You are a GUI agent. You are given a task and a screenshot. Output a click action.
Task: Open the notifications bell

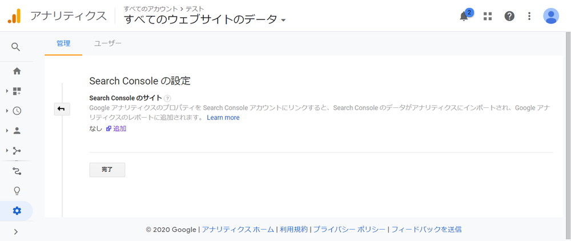pyautogui.click(x=464, y=16)
